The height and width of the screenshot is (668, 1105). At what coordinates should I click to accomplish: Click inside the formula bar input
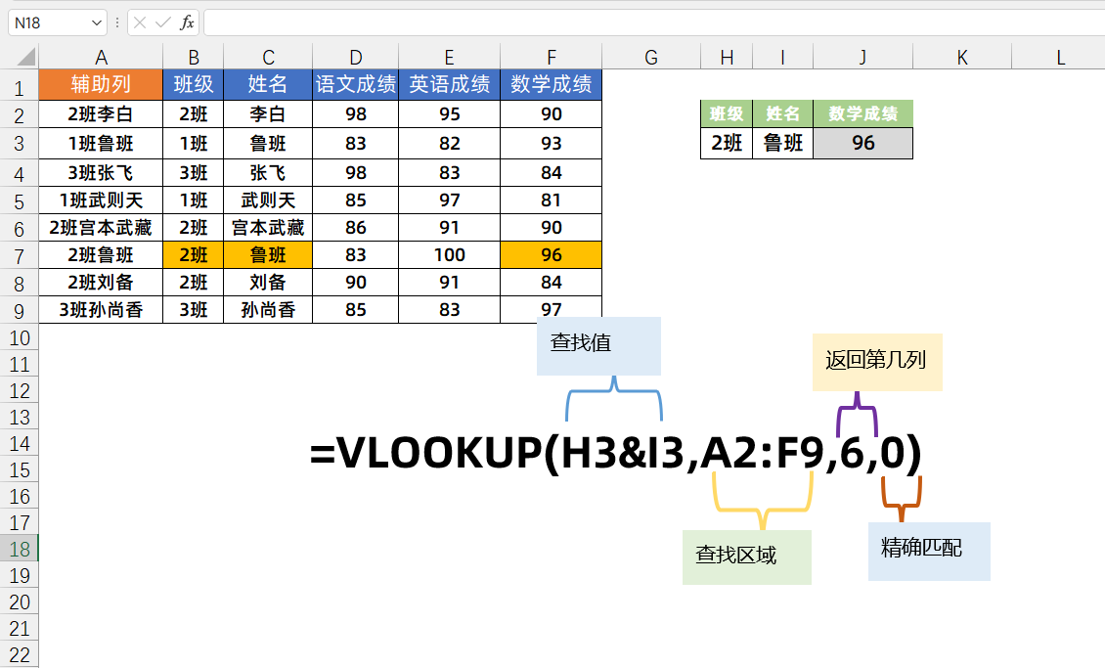(x=645, y=22)
